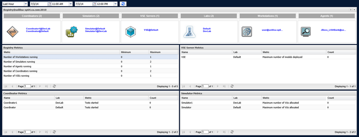The width and height of the screenshot is (359, 137).
Task: Click the blue refresh button in the top toolbar
Action: [123, 4]
